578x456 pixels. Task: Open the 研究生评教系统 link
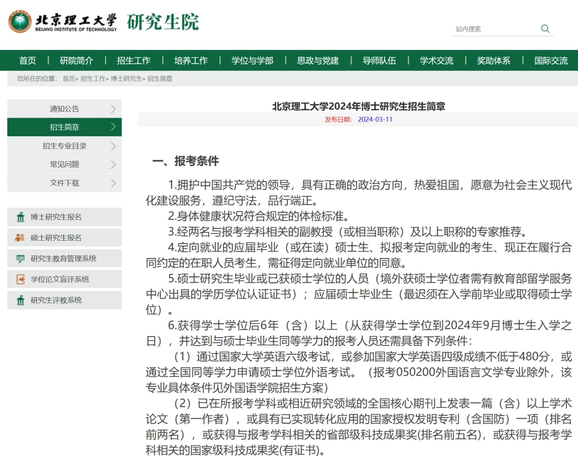(64, 300)
